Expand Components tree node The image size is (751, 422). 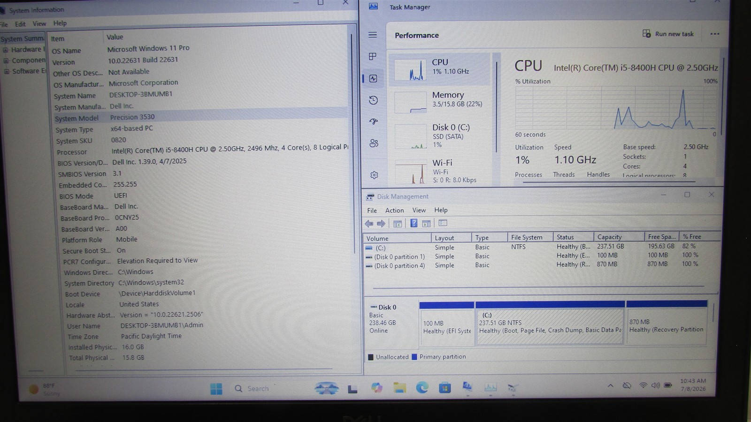(6, 60)
